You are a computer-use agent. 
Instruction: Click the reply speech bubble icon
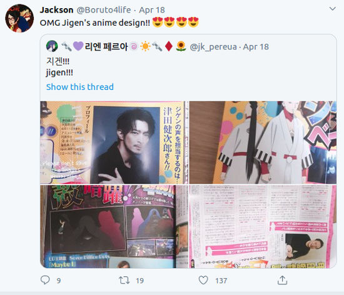pyautogui.click(x=45, y=280)
